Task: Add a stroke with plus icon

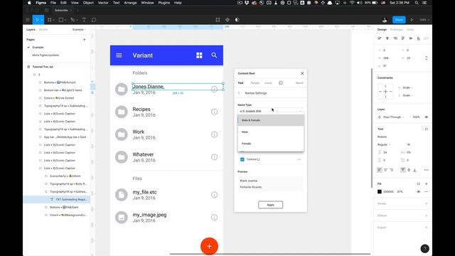Action: pyautogui.click(x=427, y=204)
